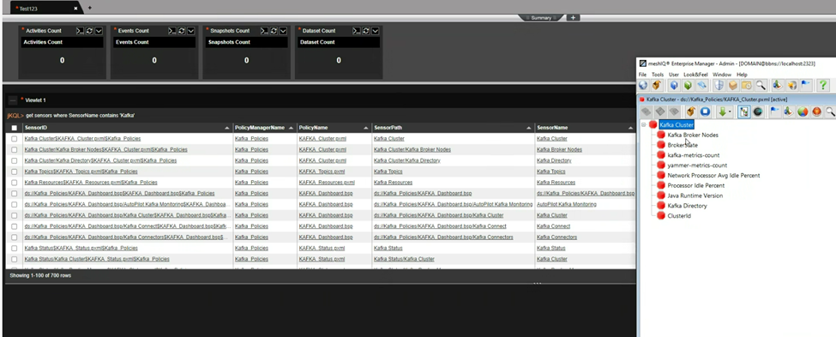
Task: Open the Kafka Resources sensor name link
Action: [556, 183]
